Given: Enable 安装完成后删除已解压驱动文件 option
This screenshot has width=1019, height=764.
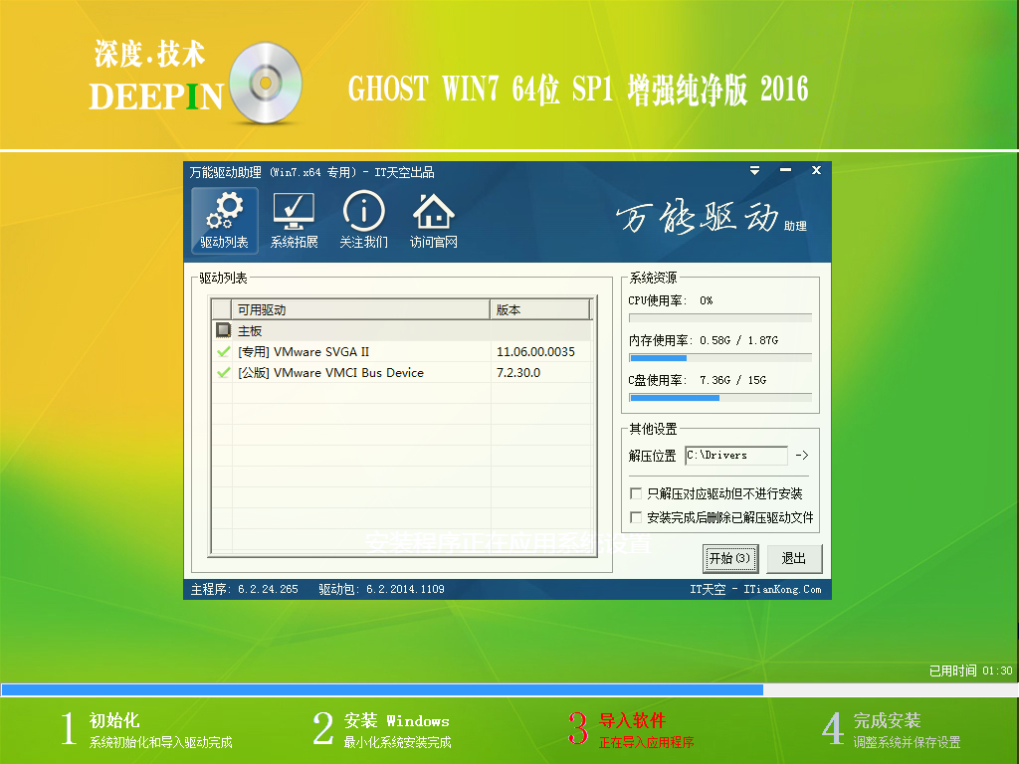Looking at the screenshot, I should pyautogui.click(x=636, y=517).
